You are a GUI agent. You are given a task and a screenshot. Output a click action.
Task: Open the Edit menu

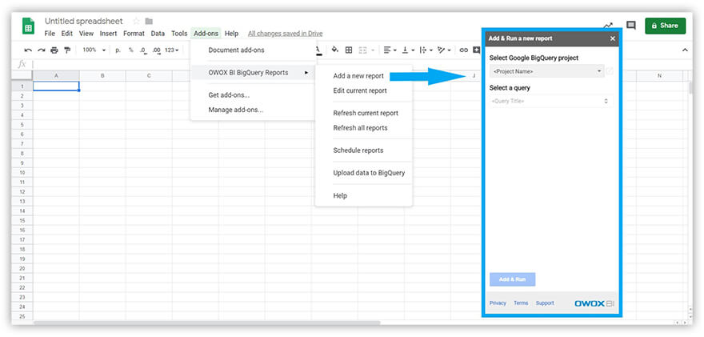click(67, 34)
